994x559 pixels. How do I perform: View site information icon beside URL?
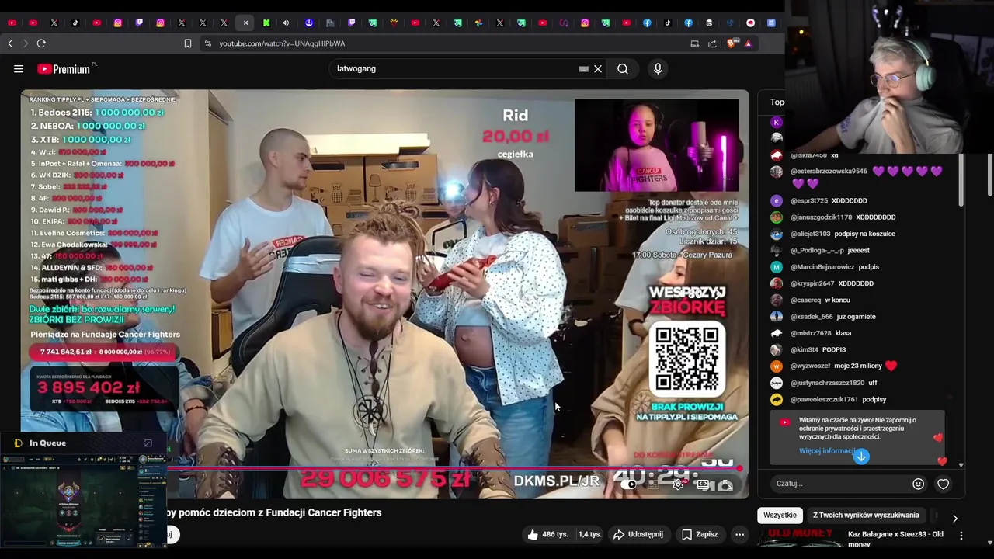pos(207,43)
